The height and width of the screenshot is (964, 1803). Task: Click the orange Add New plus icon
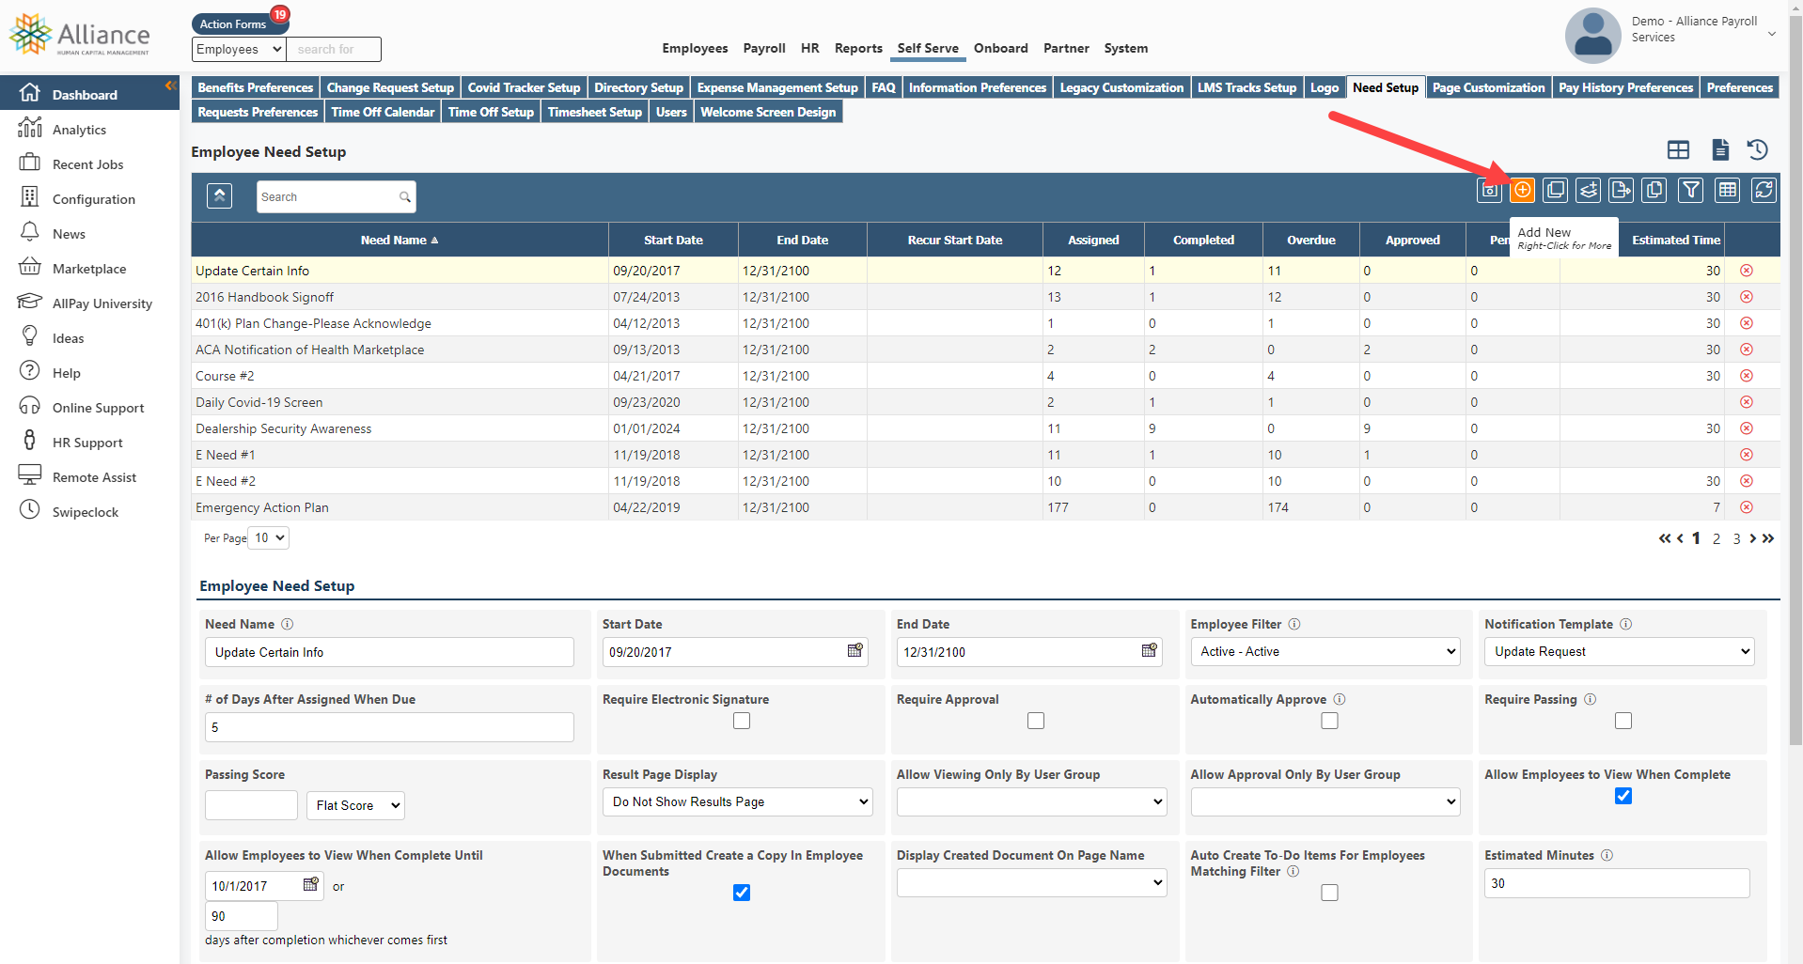coord(1522,191)
